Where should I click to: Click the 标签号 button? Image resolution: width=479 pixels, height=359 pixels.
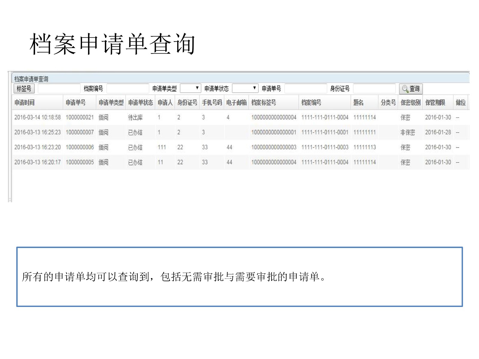24,89
